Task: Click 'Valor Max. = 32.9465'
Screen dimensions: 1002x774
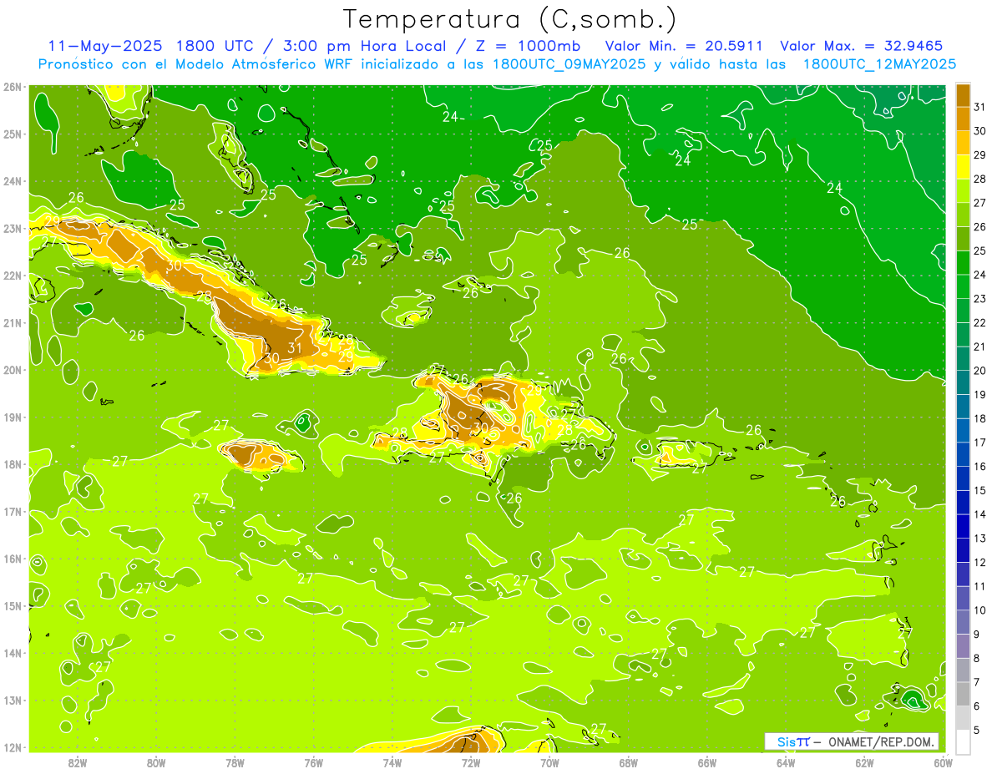Action: coord(862,46)
